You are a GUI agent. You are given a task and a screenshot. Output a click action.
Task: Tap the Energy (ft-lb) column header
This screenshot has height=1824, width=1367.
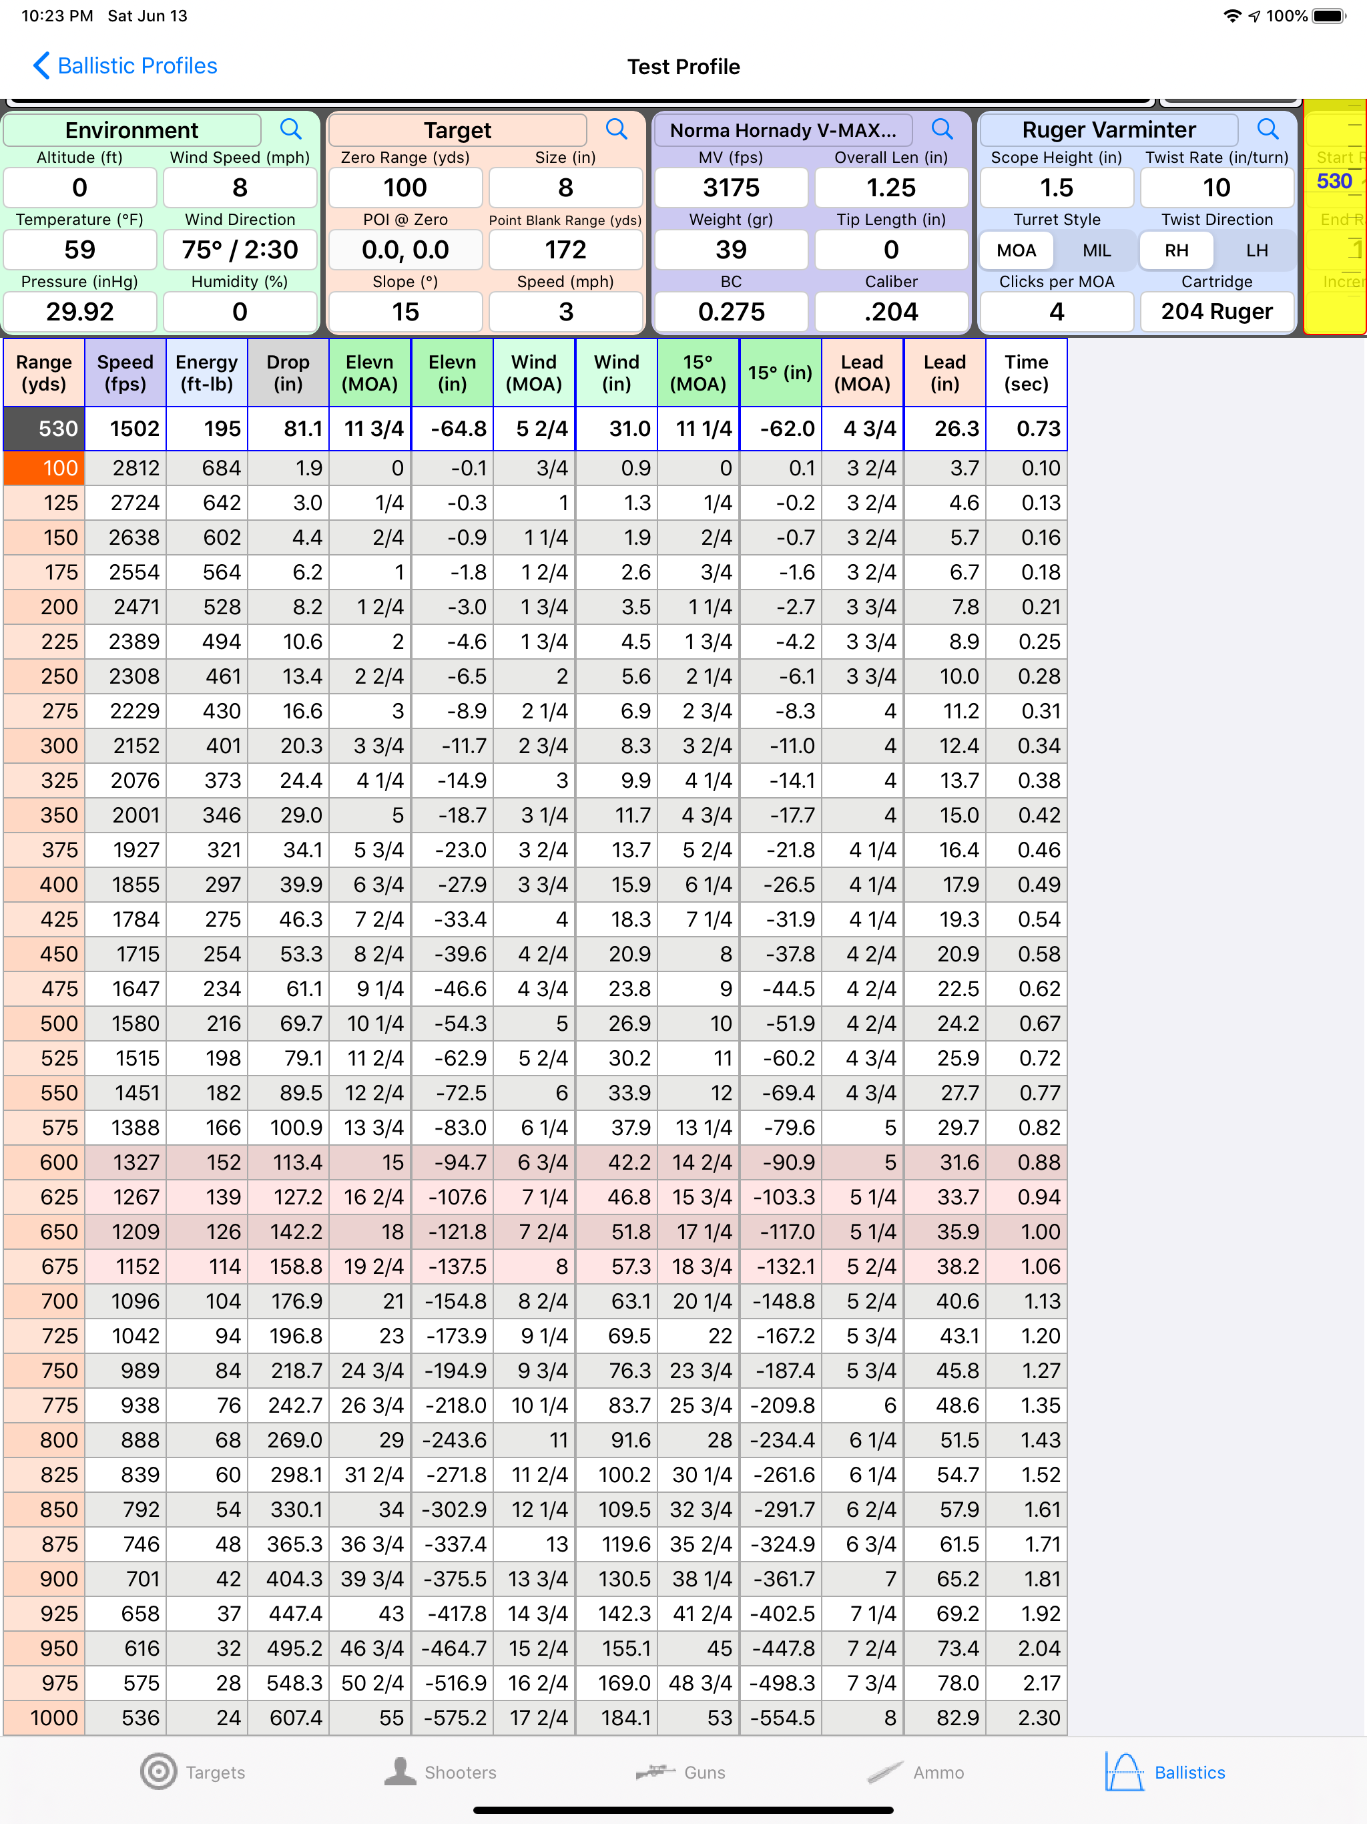206,373
